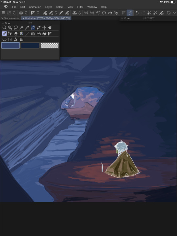
Task: Click the dotted loading circle icon
Action: [168, 13]
